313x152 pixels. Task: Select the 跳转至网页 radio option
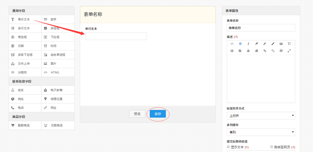point(271,147)
